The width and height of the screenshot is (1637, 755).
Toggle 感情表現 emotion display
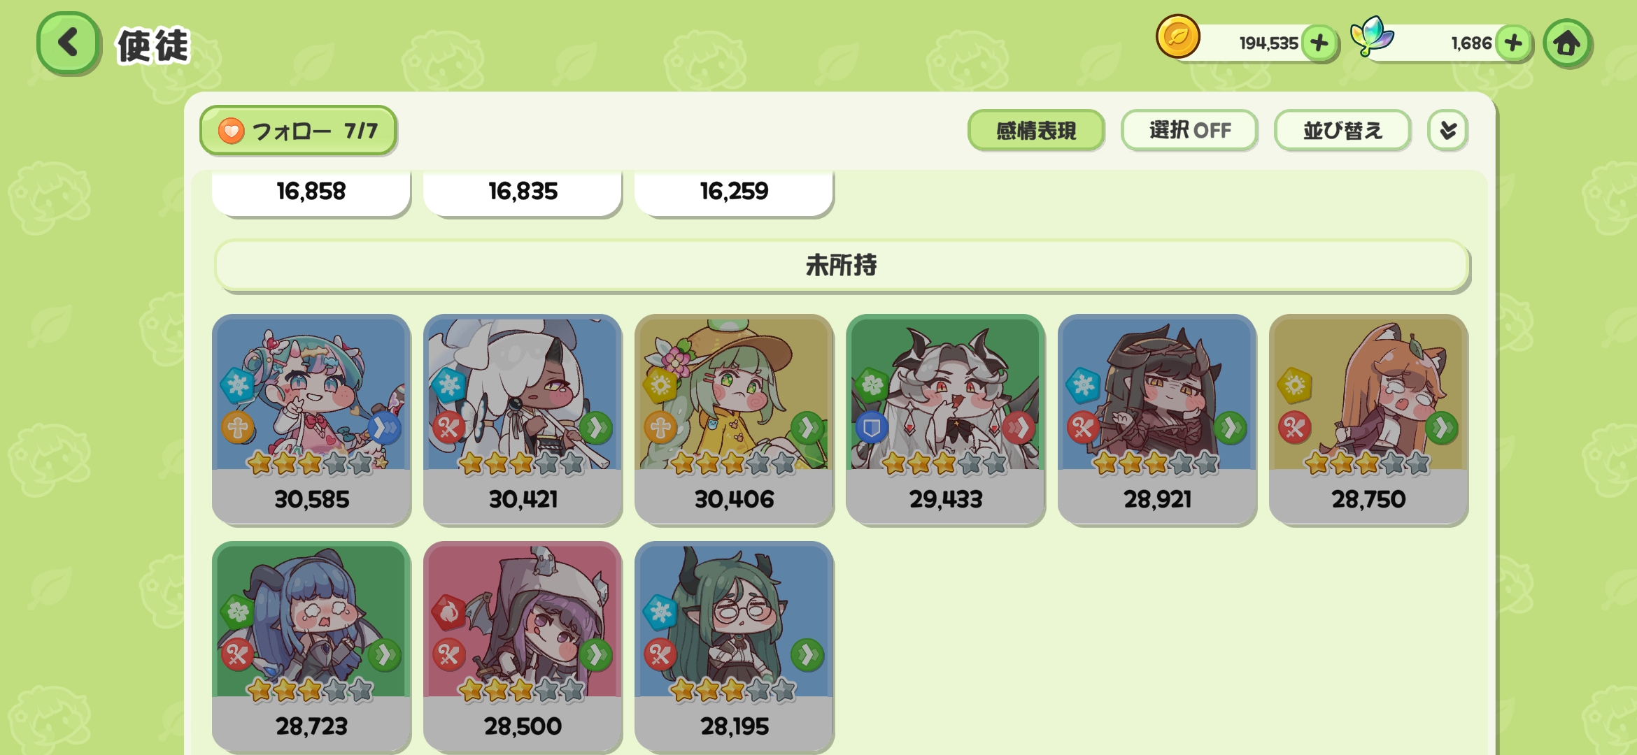[1036, 130]
